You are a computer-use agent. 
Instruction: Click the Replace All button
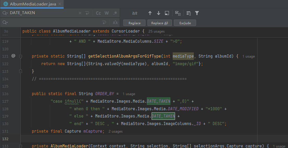coord(160,23)
